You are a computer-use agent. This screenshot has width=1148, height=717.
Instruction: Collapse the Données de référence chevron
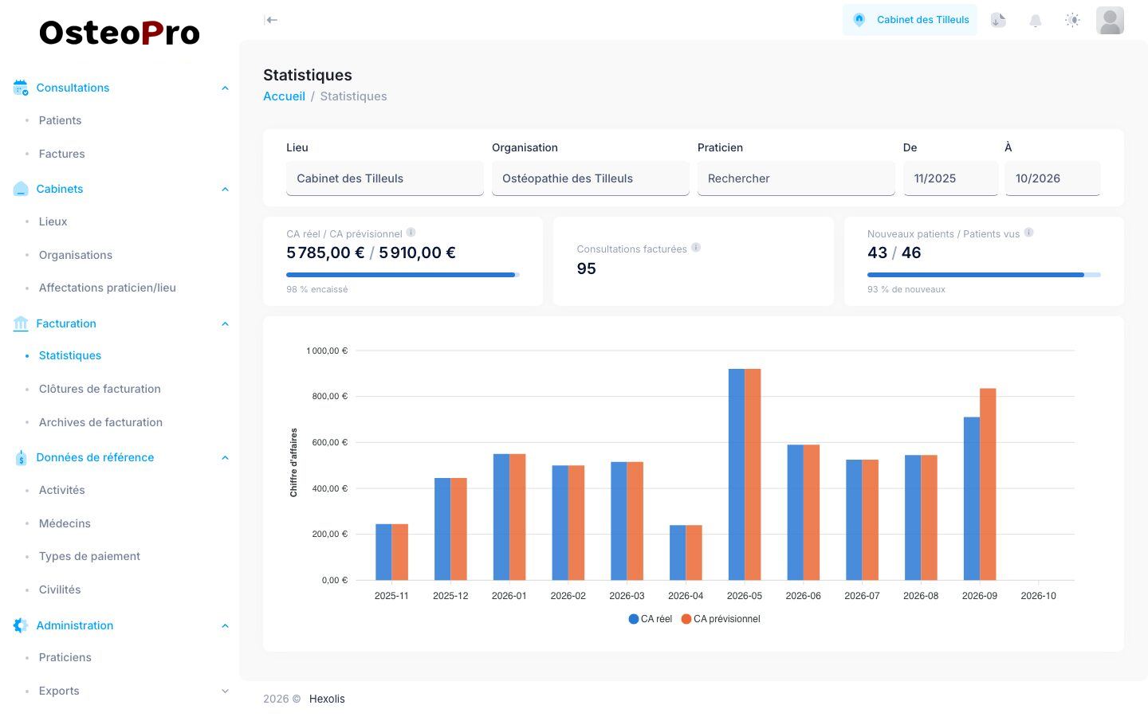click(225, 457)
